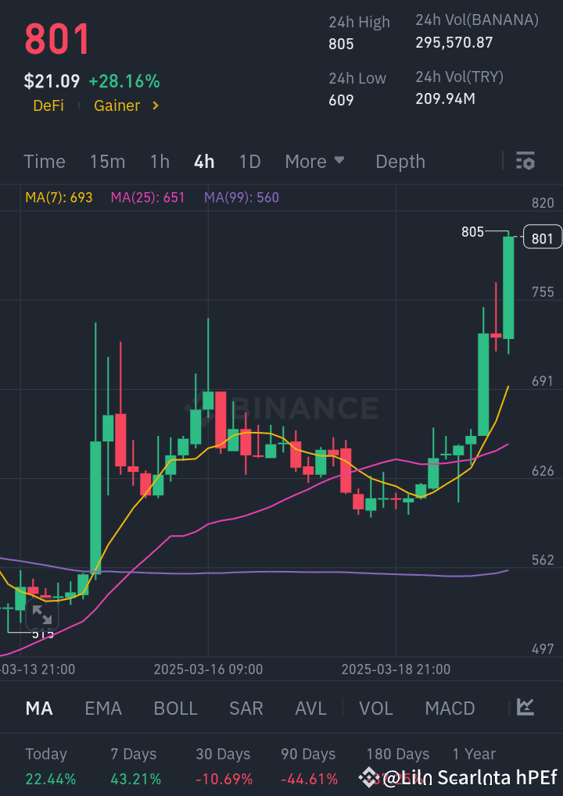This screenshot has width=563, height=796.
Task: Enable the EMA indicator
Action: (x=103, y=709)
